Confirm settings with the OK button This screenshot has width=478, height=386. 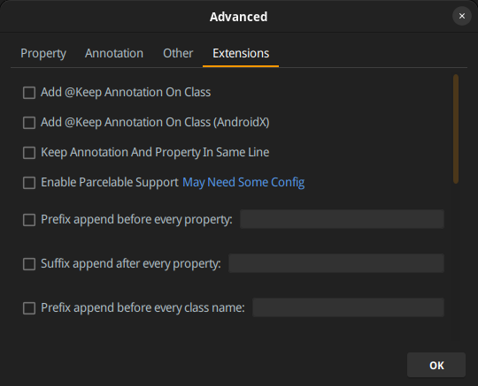[436, 365]
